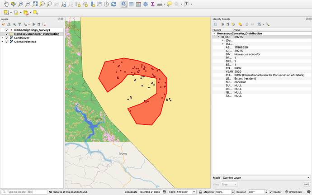Expand the (De... derived row
The image size is (312, 195).
click(x=223, y=40)
